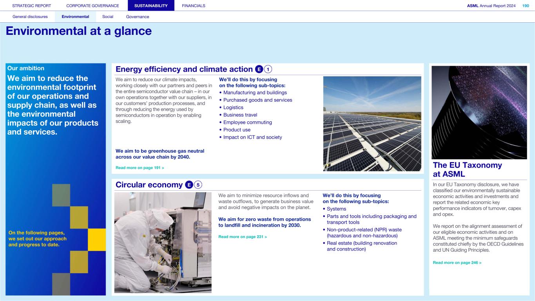Open the Strategic Report section tab
Viewport: 535px width, 301px height.
point(32,5)
